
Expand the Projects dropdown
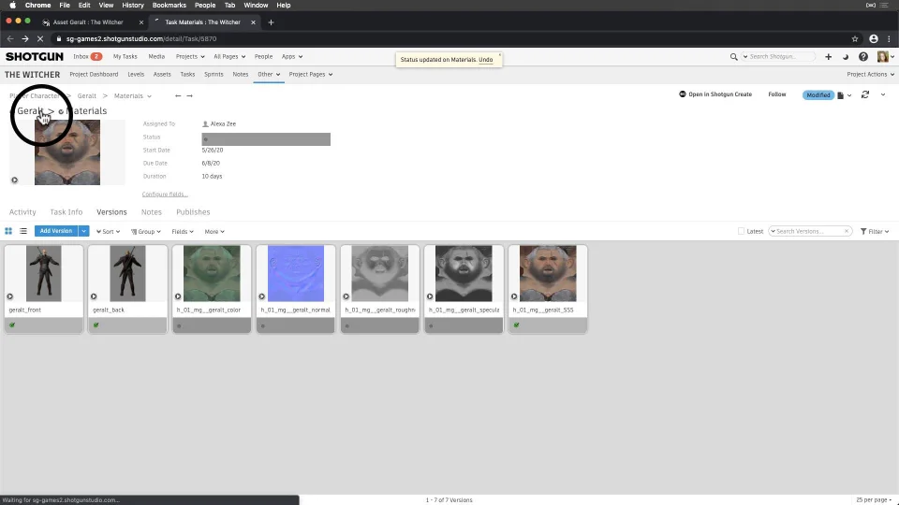[x=190, y=57]
